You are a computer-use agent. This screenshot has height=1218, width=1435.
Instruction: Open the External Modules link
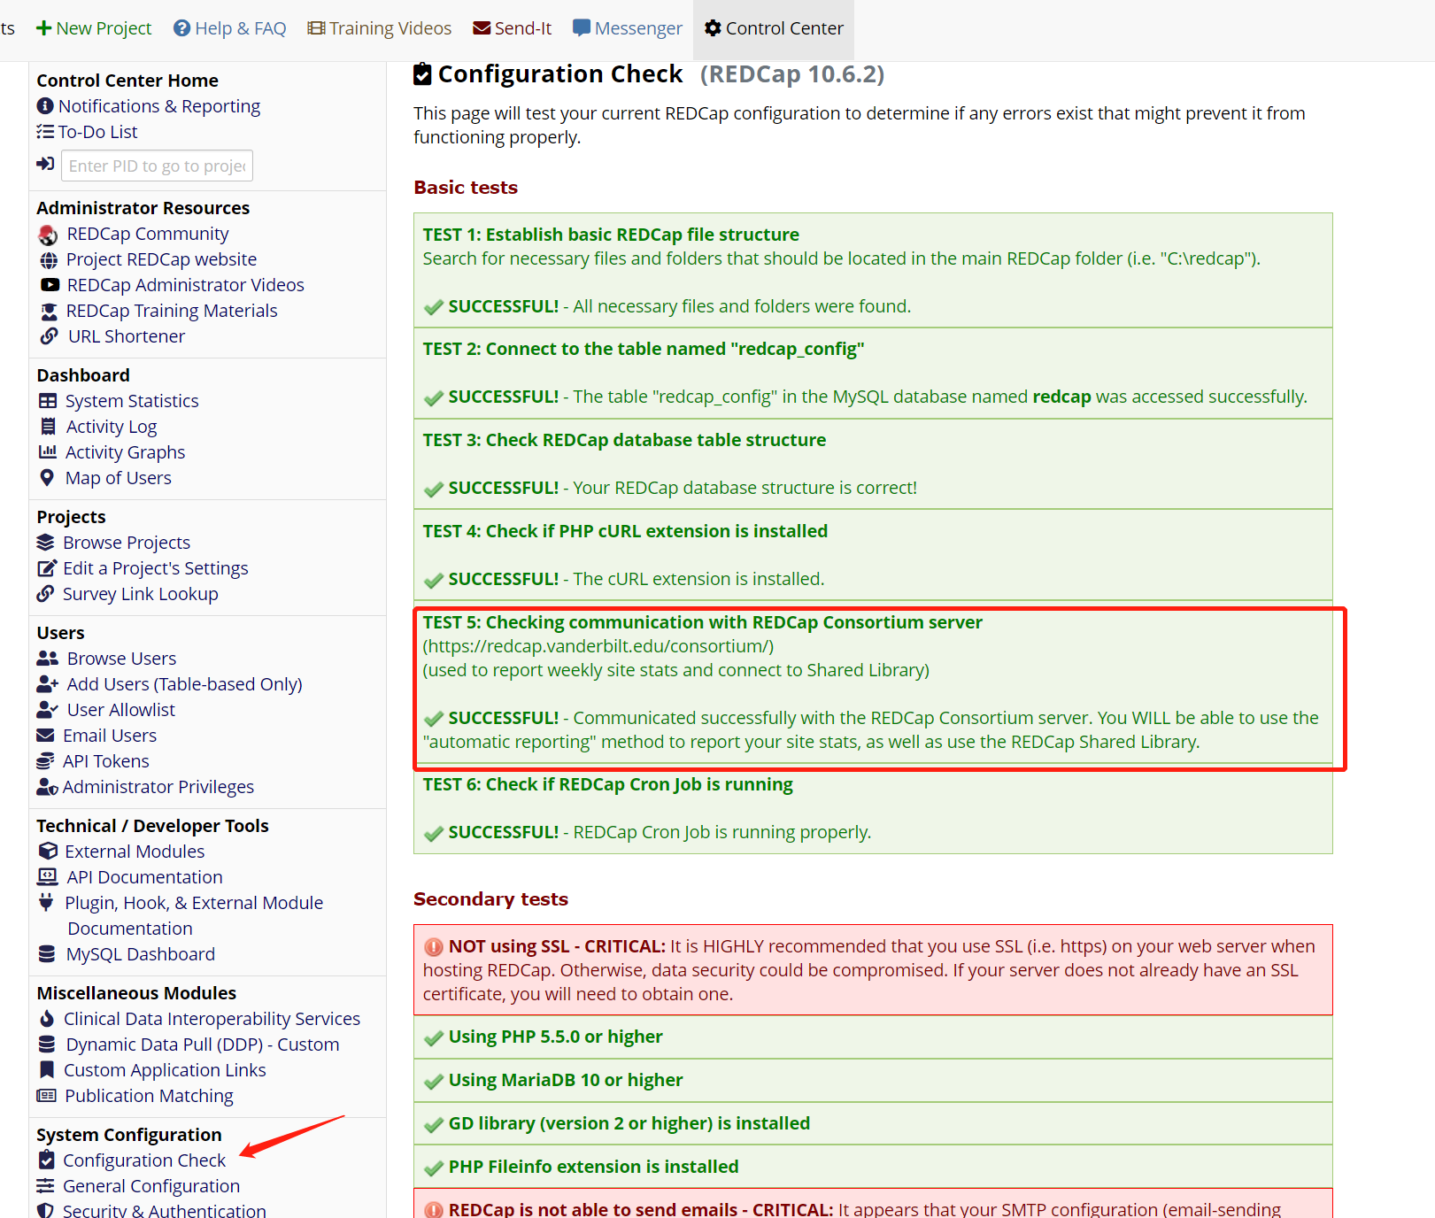(x=135, y=852)
